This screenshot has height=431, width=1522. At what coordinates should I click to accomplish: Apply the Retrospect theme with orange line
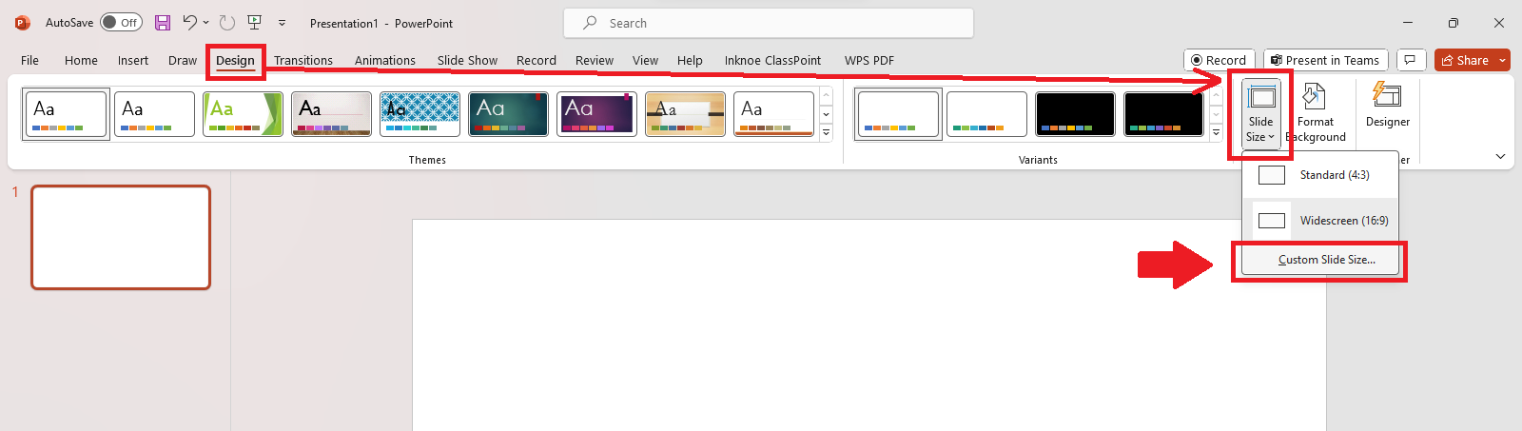pos(773,114)
